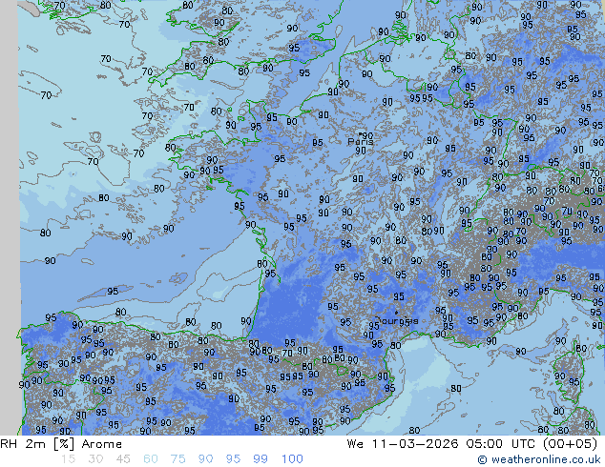Click the legend value 95 in the bottom scale
605x467 pixels.
tap(233, 459)
